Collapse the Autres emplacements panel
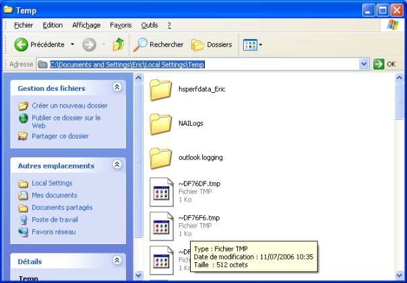Viewport: 407px width, 283px height. point(117,165)
